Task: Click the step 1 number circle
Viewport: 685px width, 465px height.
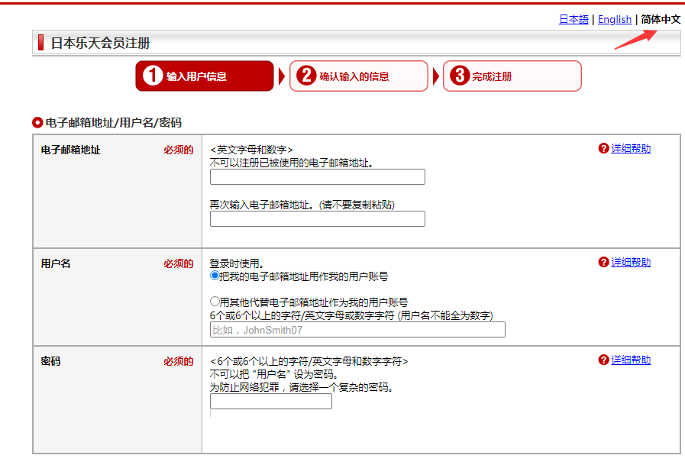Action: pos(153,76)
